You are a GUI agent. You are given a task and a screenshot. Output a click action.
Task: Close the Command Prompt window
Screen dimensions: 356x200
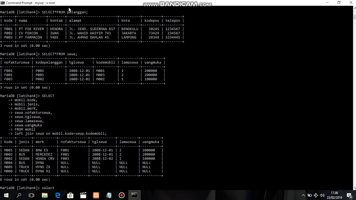point(351,3)
